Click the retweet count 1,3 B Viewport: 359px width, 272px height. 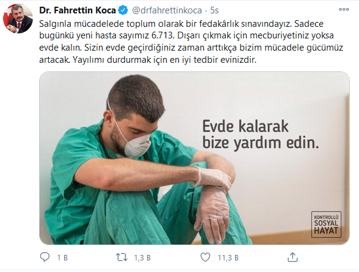142,258
